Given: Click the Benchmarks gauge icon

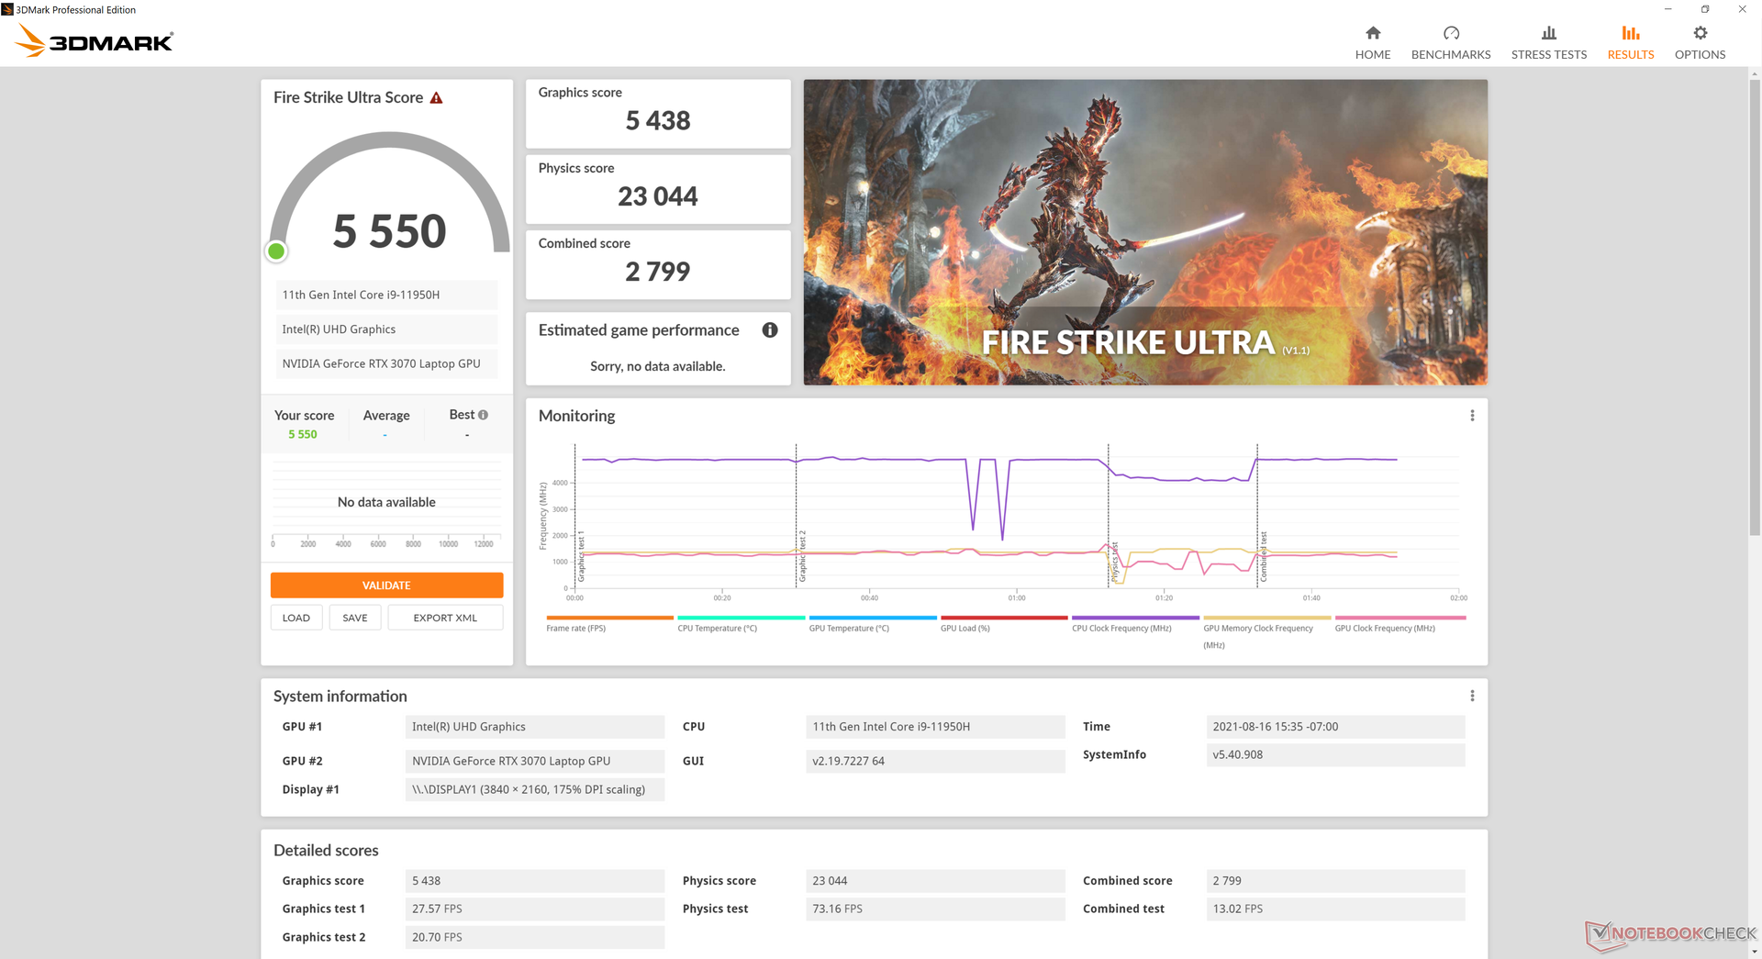Looking at the screenshot, I should pos(1451,33).
